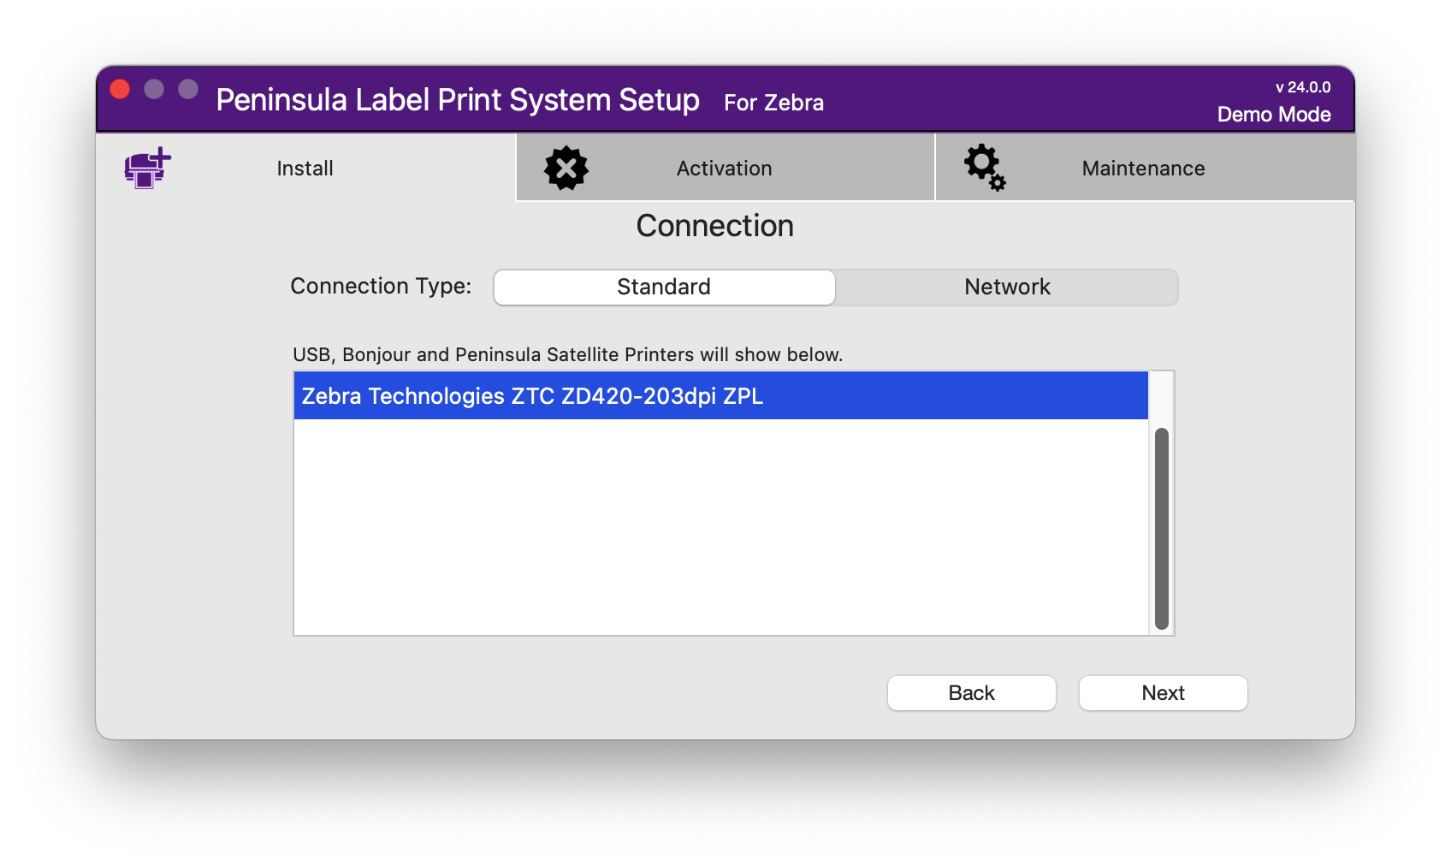Click the Maintenance gears icon

point(985,167)
